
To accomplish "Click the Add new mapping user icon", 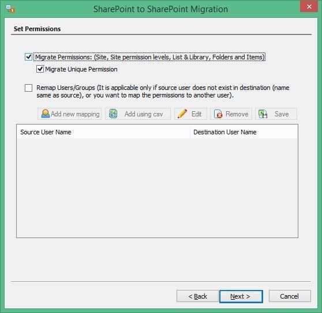I will click(x=46, y=114).
